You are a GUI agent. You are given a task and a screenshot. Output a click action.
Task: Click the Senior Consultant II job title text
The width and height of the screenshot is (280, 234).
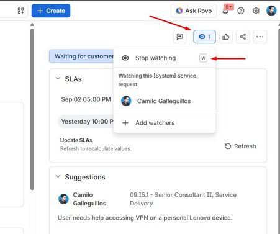(x=183, y=199)
